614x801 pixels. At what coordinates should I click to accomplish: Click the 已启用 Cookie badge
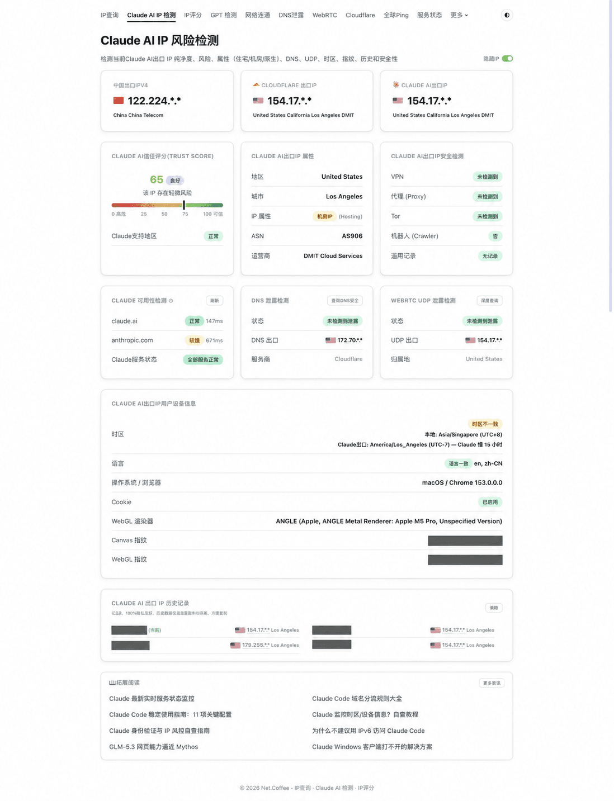490,502
